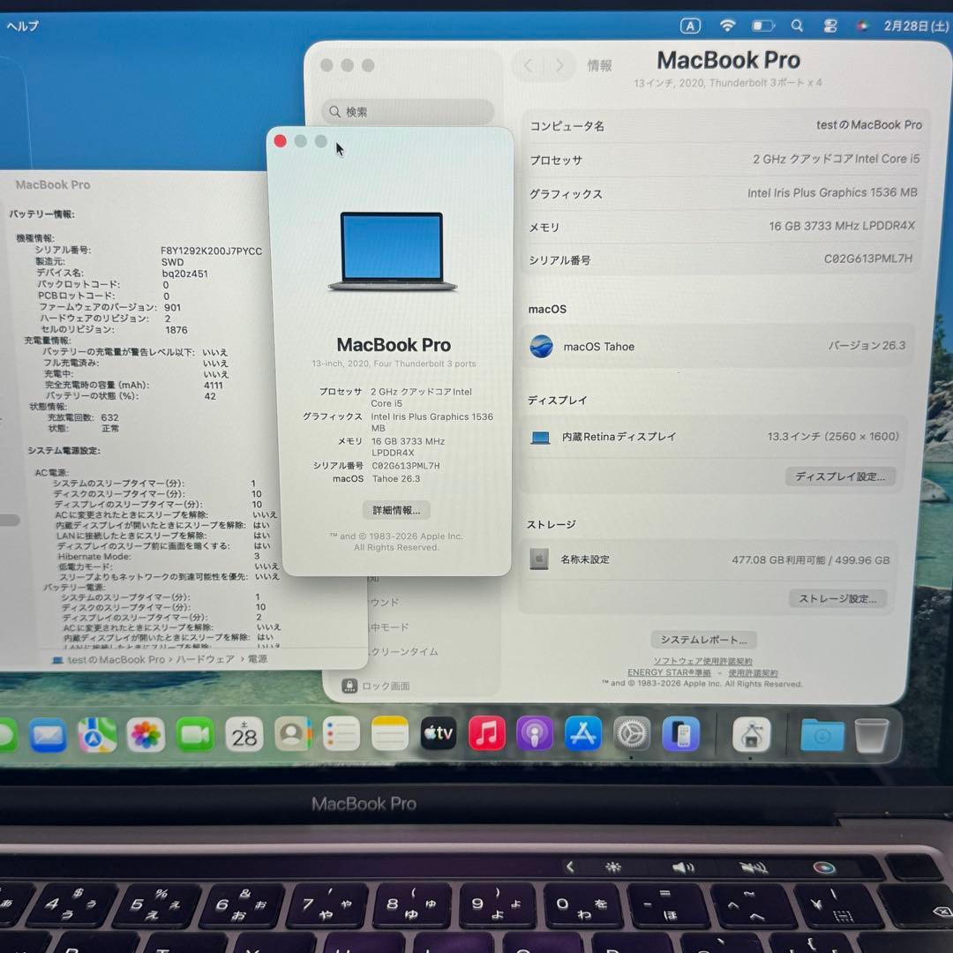The height and width of the screenshot is (953, 953).
Task: Click the input source A indicator
Action: point(690,26)
